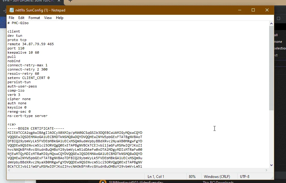Open the View menu in Notepad

pos(48,18)
